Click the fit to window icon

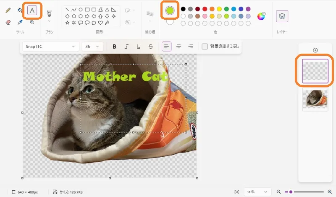point(236,192)
